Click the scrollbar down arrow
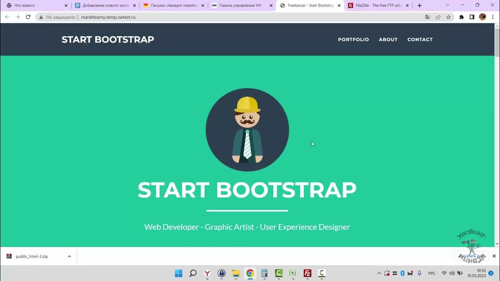Screen dimensions: 500x281 497,244
